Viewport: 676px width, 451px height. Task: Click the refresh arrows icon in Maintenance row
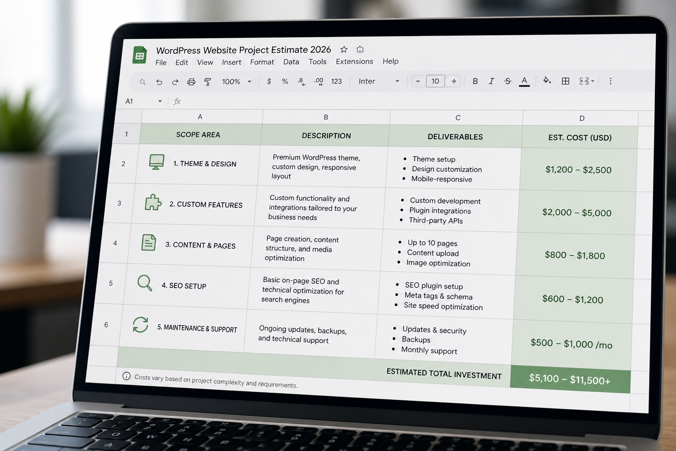coord(140,325)
